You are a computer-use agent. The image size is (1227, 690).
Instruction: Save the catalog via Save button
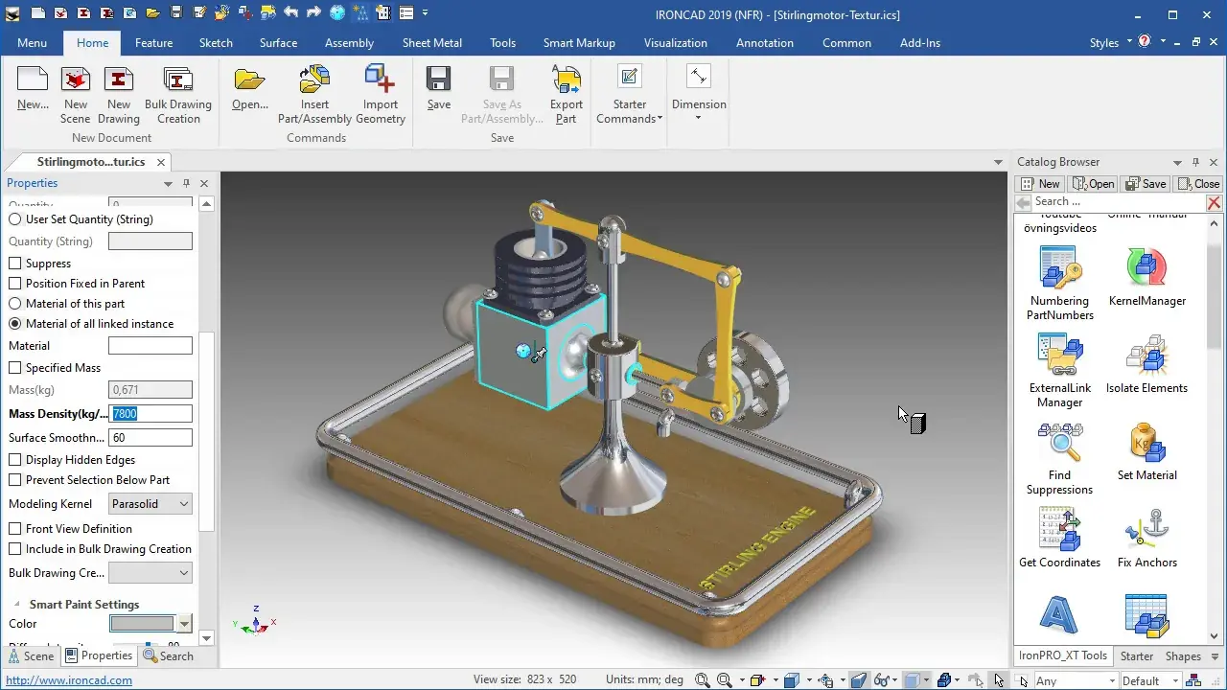tap(1146, 184)
